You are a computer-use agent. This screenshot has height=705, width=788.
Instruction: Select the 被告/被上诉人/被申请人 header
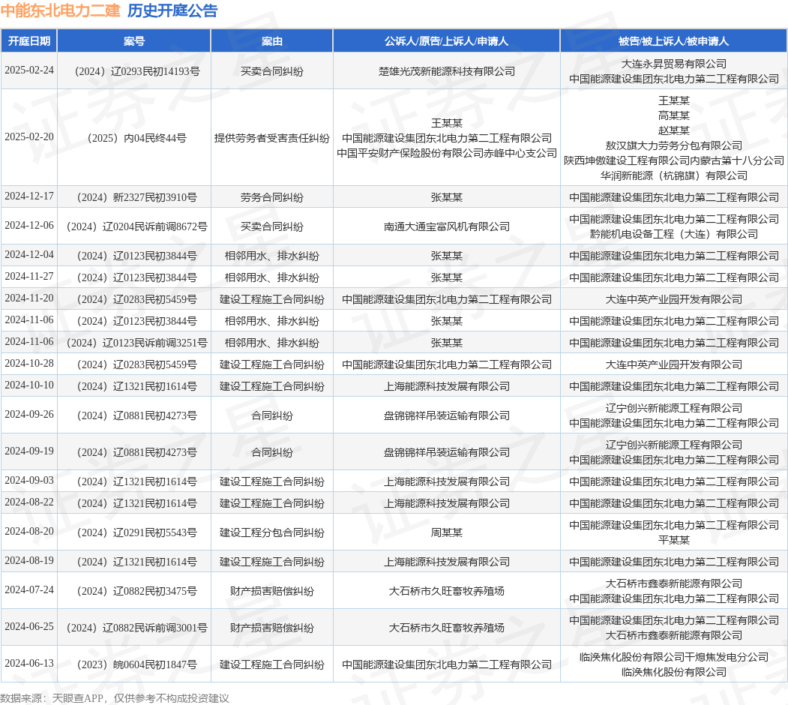(x=673, y=41)
